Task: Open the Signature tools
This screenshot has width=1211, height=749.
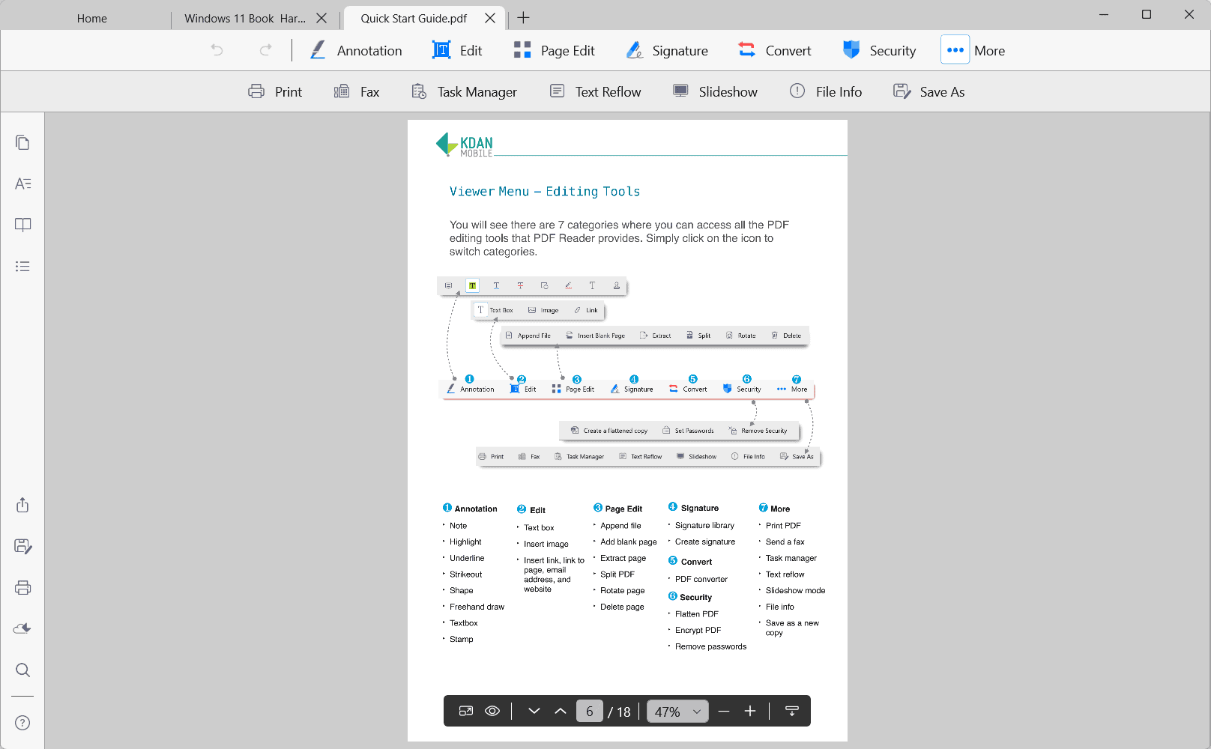Action: [667, 50]
